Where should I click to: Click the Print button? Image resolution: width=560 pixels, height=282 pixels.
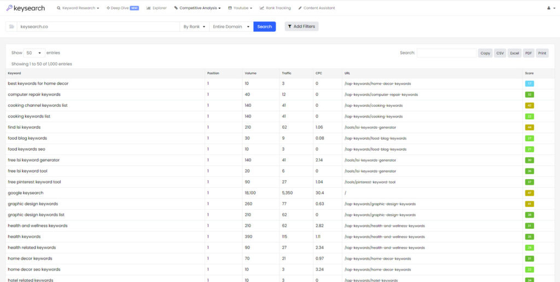(542, 53)
